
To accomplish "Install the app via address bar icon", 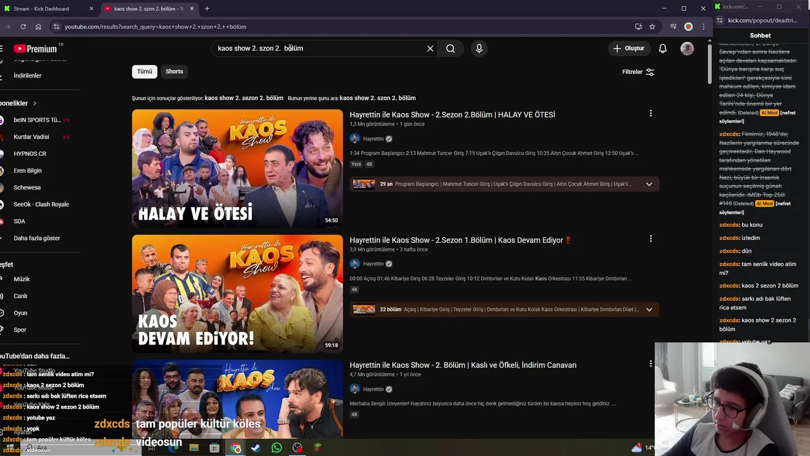I will tap(639, 27).
